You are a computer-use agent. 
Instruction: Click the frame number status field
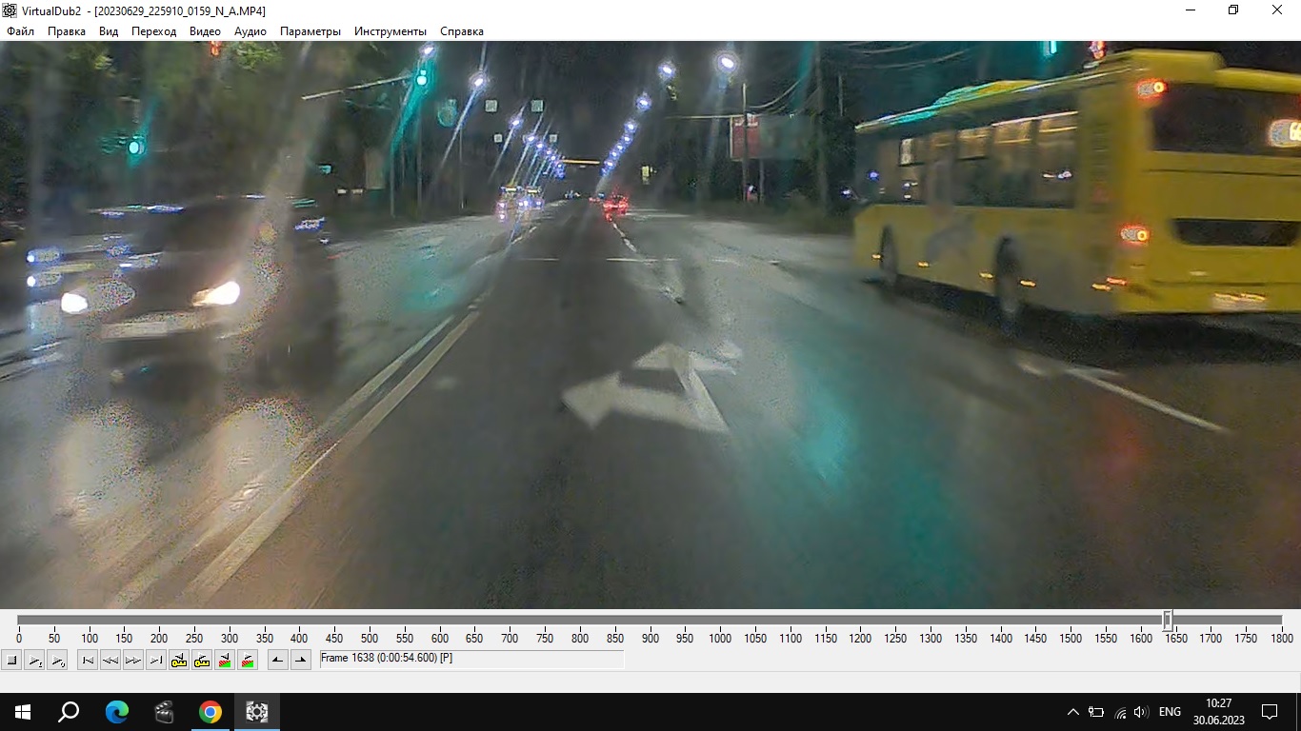click(471, 659)
